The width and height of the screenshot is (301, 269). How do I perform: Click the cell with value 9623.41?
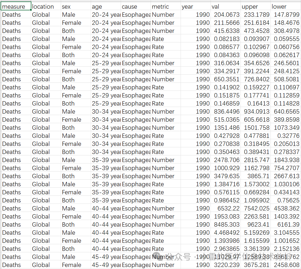255,224
